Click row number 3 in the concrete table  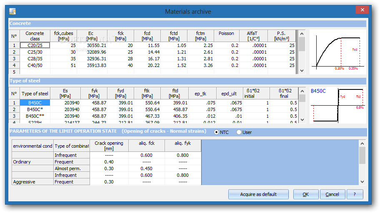point(14,59)
